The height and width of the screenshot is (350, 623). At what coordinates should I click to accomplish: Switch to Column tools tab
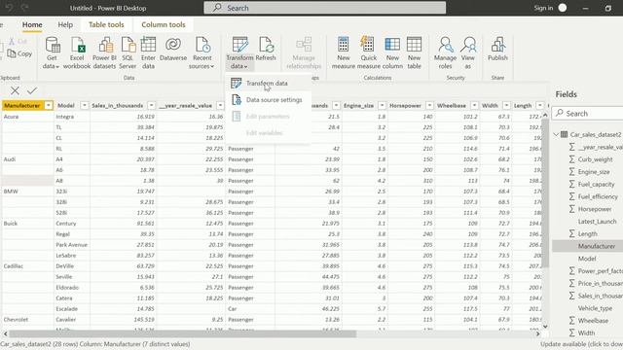coord(164,24)
